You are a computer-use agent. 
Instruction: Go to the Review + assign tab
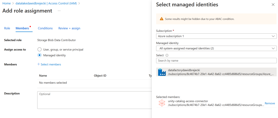click(69, 28)
